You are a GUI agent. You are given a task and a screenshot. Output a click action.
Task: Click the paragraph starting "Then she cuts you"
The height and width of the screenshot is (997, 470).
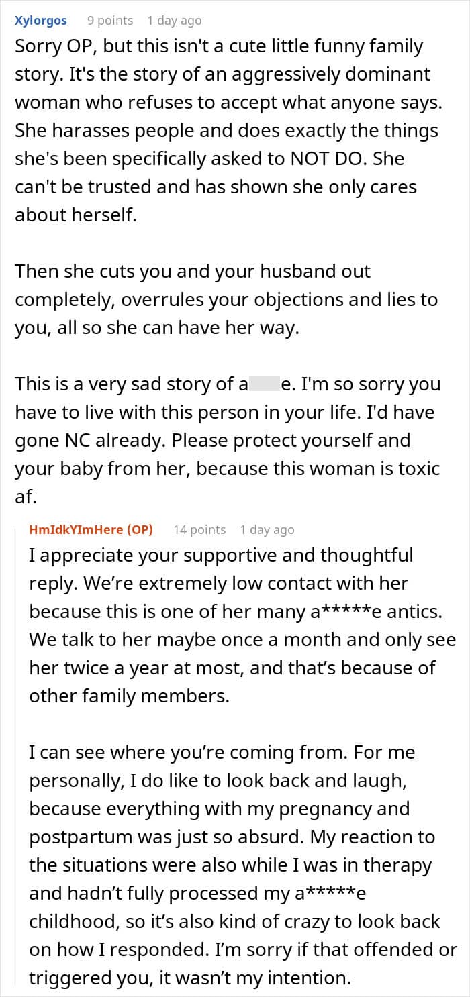(x=226, y=300)
